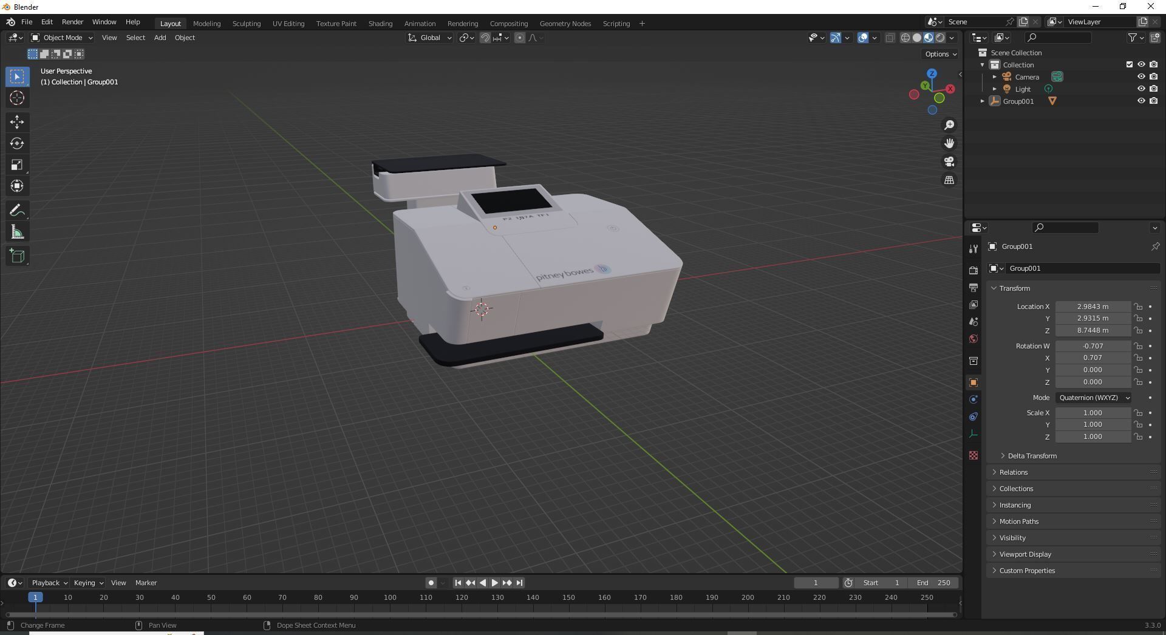The height and width of the screenshot is (635, 1166).
Task: Expand the Delta Transform panel
Action: (1032, 456)
